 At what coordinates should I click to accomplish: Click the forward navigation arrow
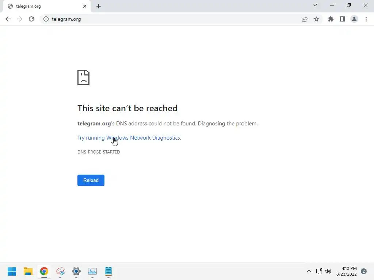coord(20,19)
